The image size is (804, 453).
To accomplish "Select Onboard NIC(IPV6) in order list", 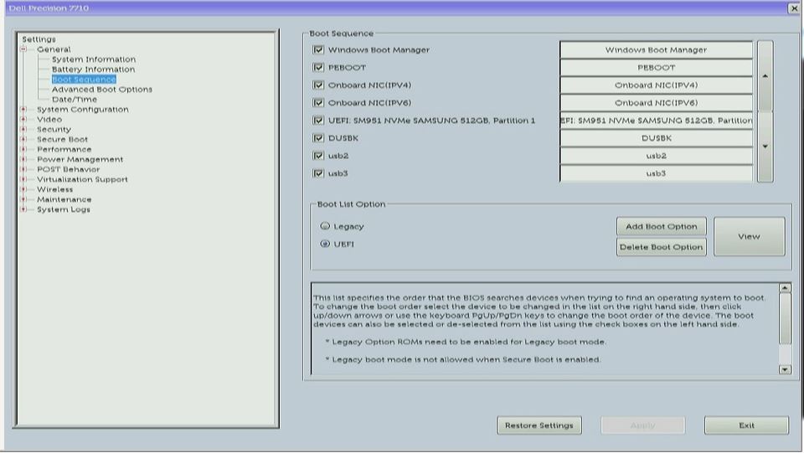I will [657, 102].
